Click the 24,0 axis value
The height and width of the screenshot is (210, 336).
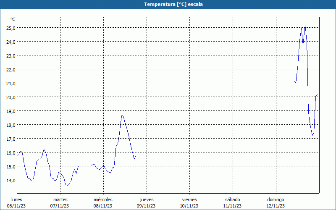click(11, 42)
